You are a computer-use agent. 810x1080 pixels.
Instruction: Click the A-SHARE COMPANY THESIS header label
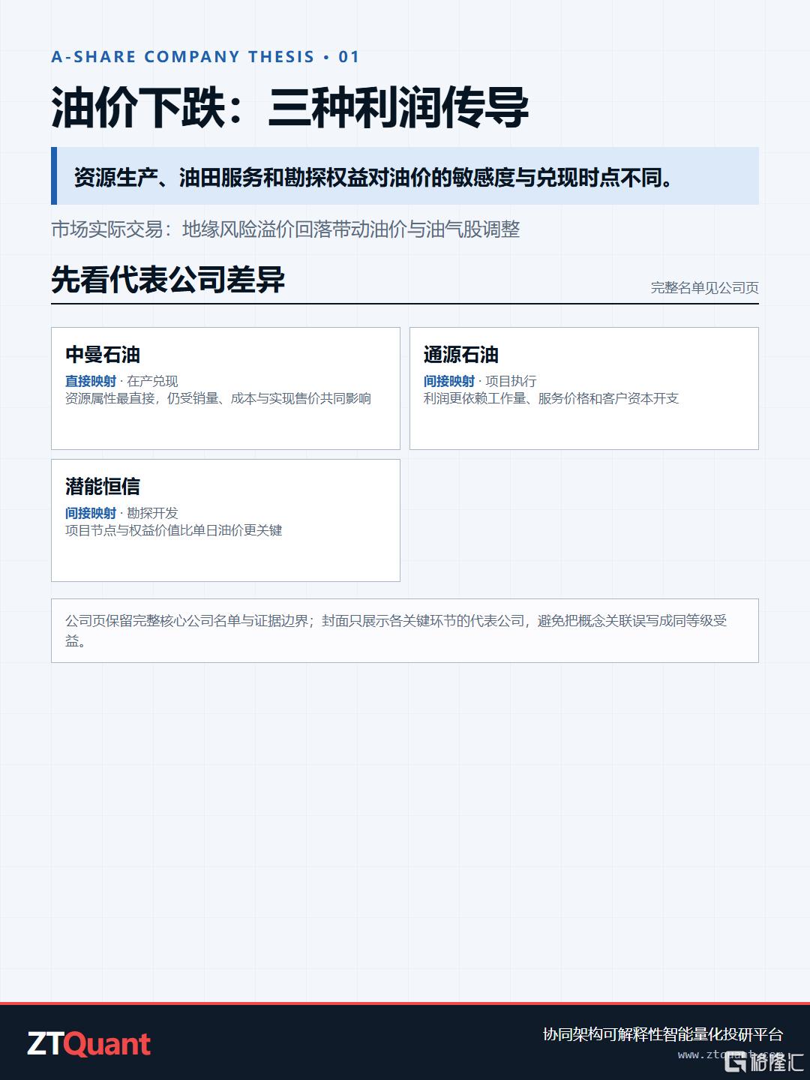tap(205, 57)
